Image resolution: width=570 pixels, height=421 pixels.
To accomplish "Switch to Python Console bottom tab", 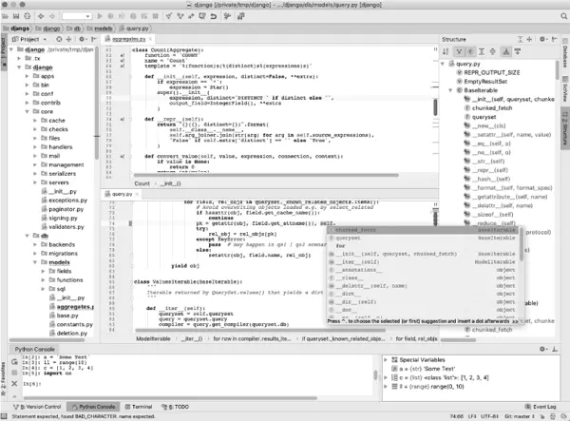I will pos(94,407).
